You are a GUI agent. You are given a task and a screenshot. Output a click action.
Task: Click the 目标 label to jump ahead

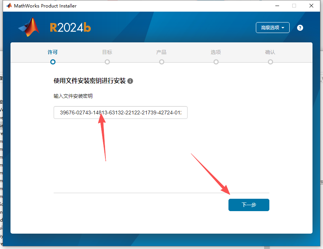[107, 52]
